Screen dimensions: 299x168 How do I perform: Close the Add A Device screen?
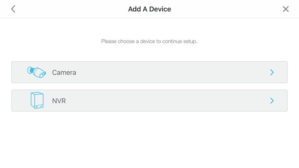(286, 9)
